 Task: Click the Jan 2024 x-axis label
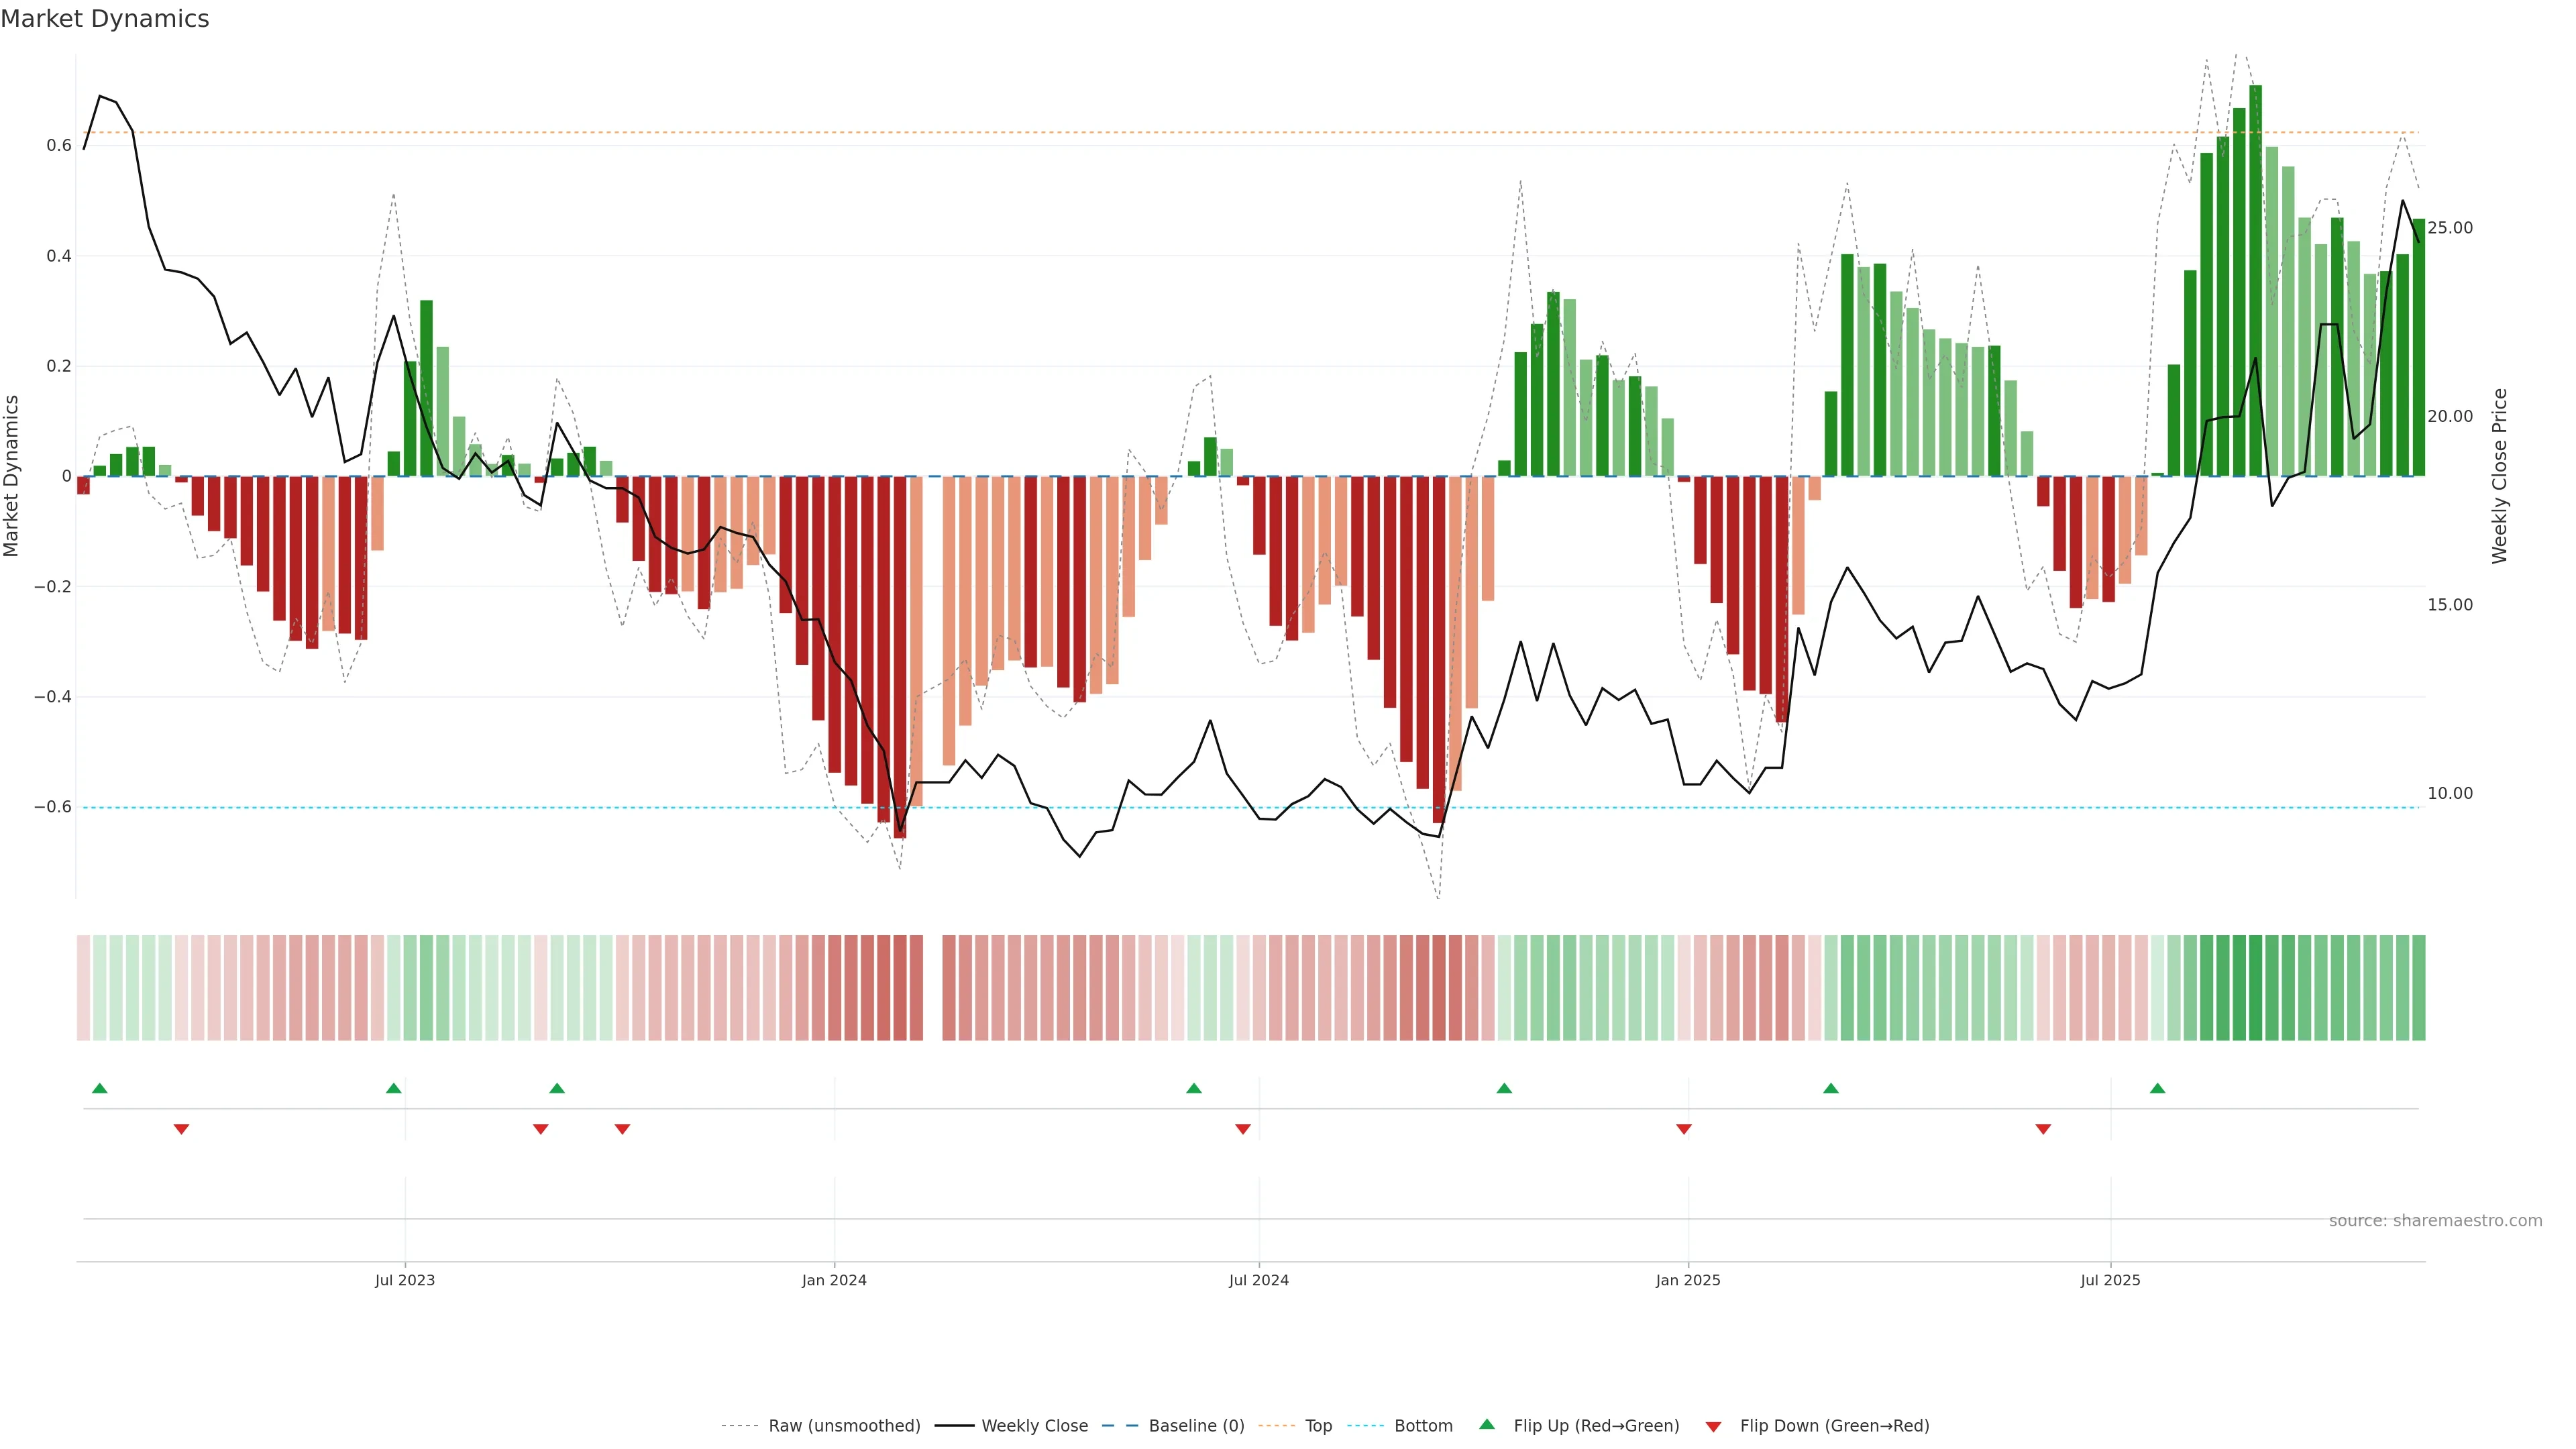point(834,1280)
